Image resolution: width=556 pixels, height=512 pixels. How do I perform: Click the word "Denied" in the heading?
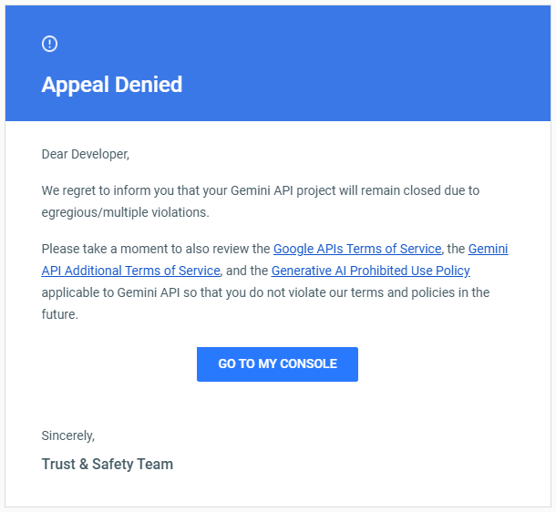[149, 85]
